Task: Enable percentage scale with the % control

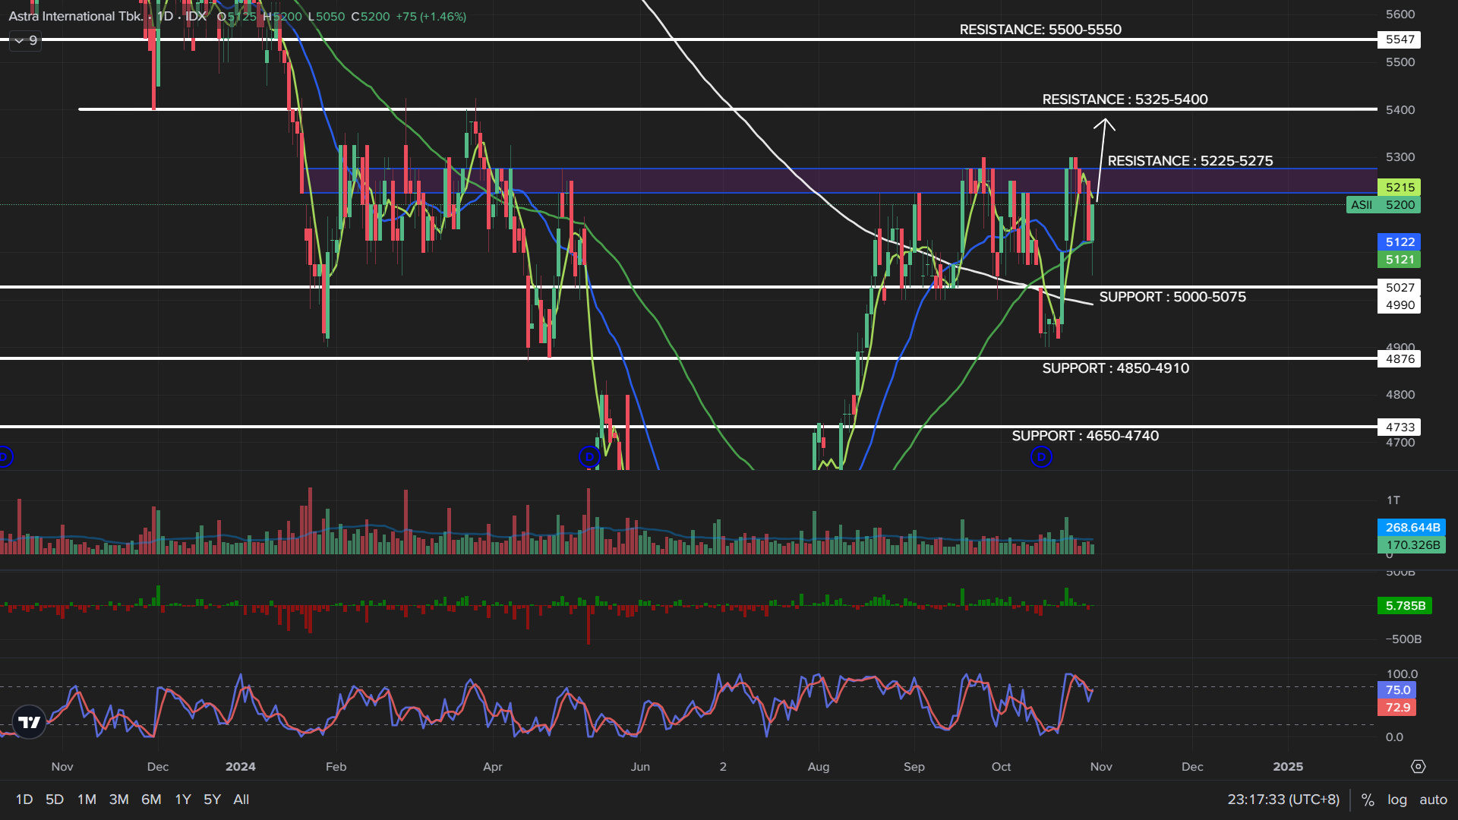Action: 1367,799
